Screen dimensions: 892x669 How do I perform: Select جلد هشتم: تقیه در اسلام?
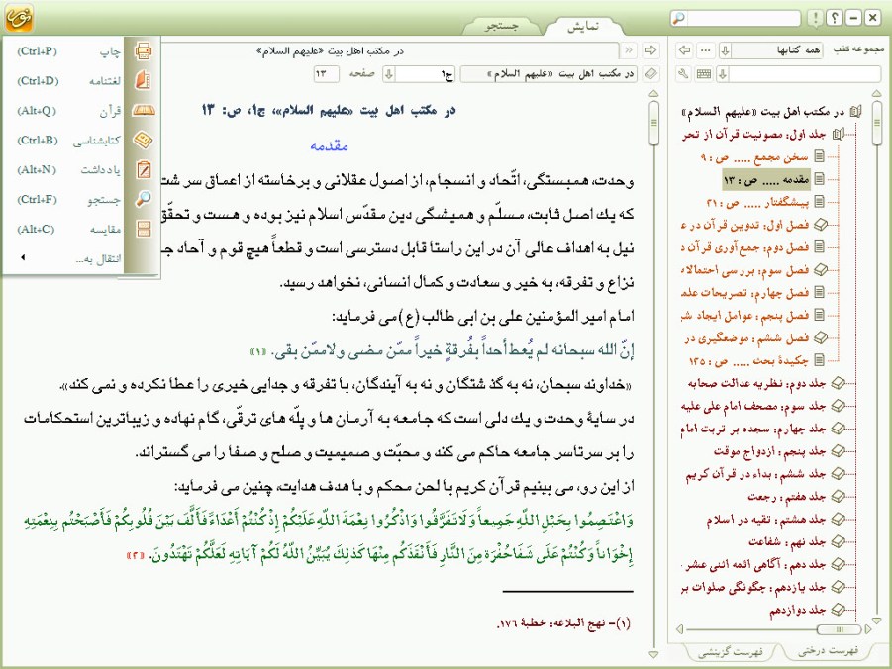[767, 519]
